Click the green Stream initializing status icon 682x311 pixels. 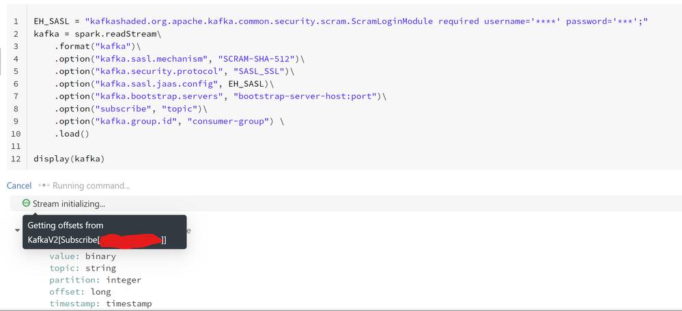pos(27,203)
